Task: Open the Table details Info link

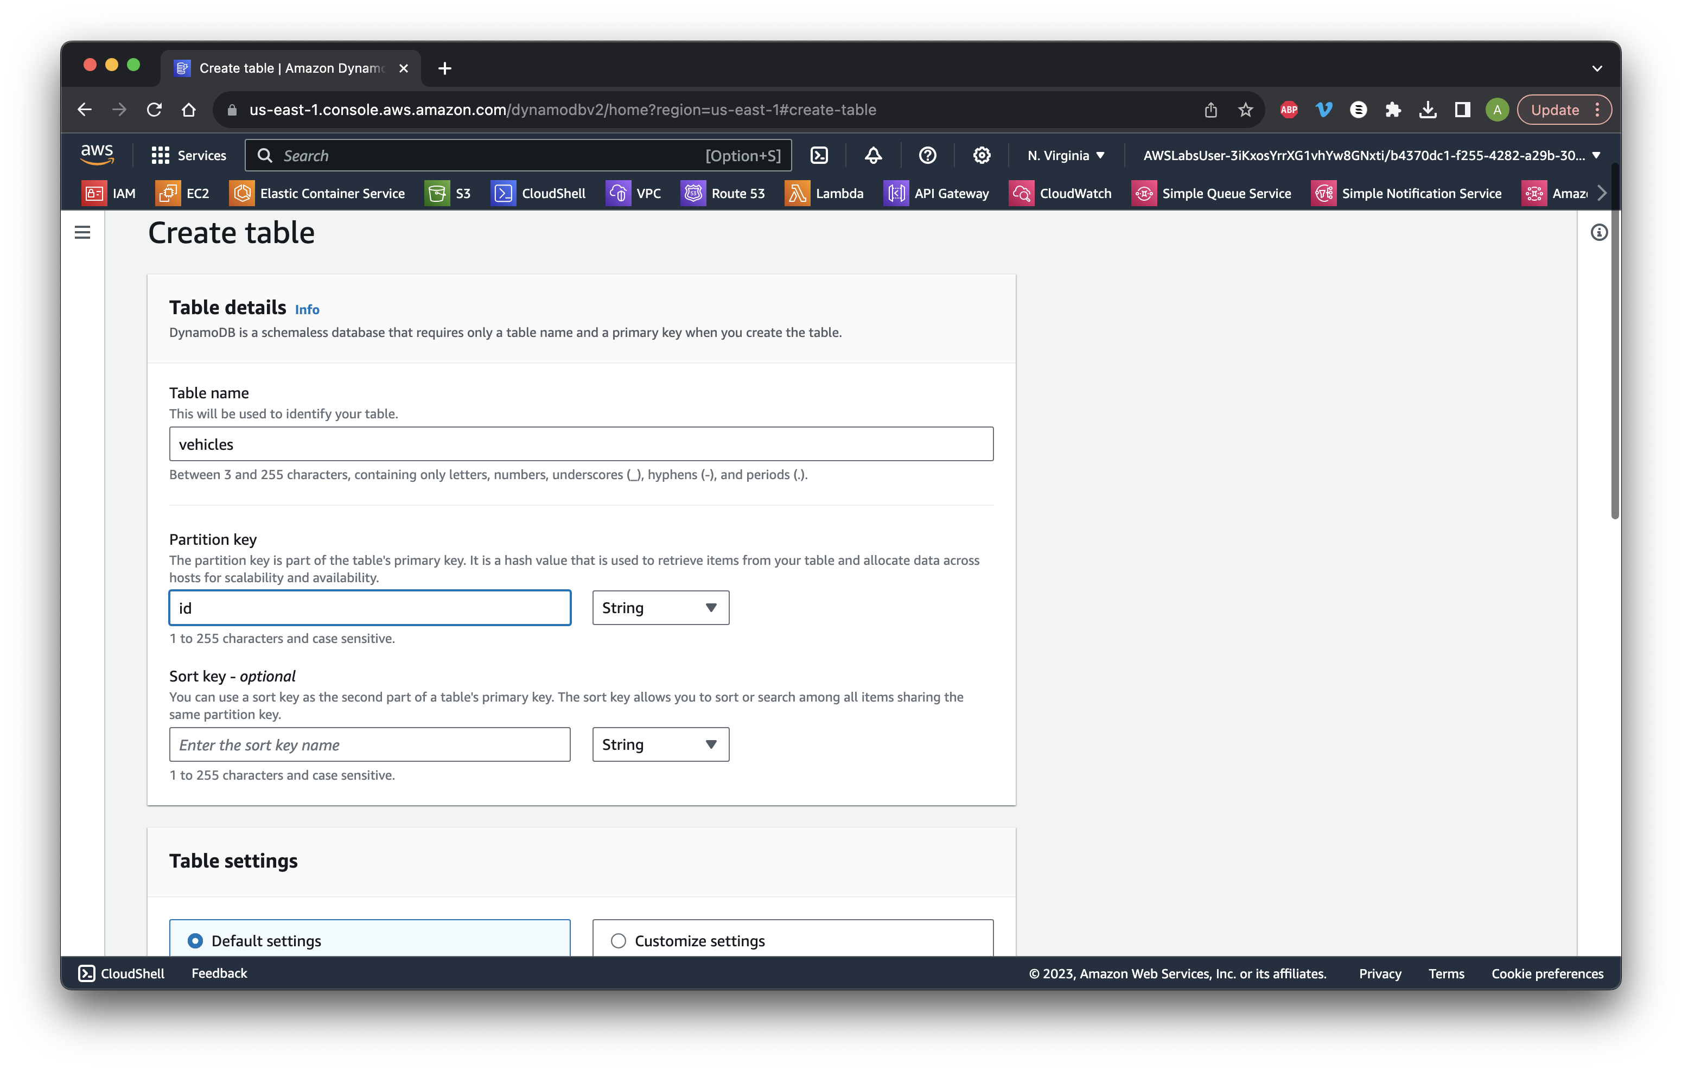Action: (307, 309)
